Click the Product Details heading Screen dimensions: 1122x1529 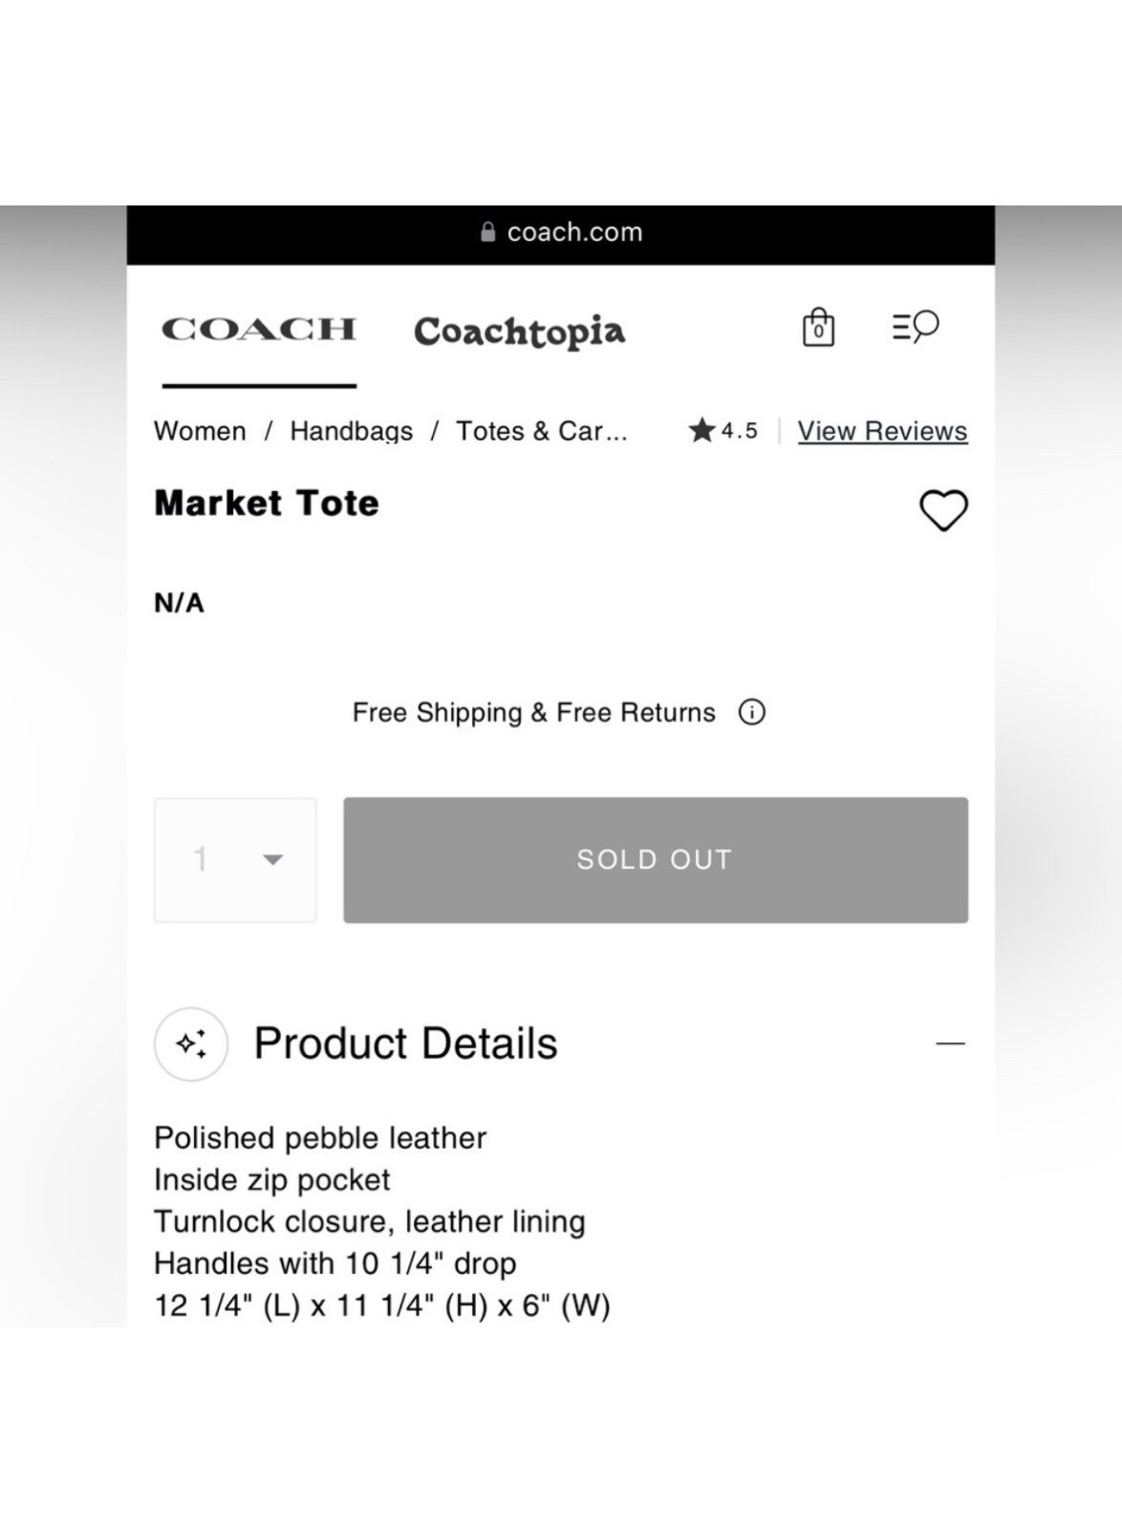pyautogui.click(x=405, y=1044)
